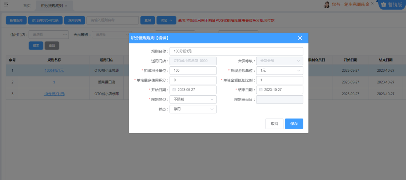Close the 积分抵现规则 tab with its x icon

click(66, 6)
